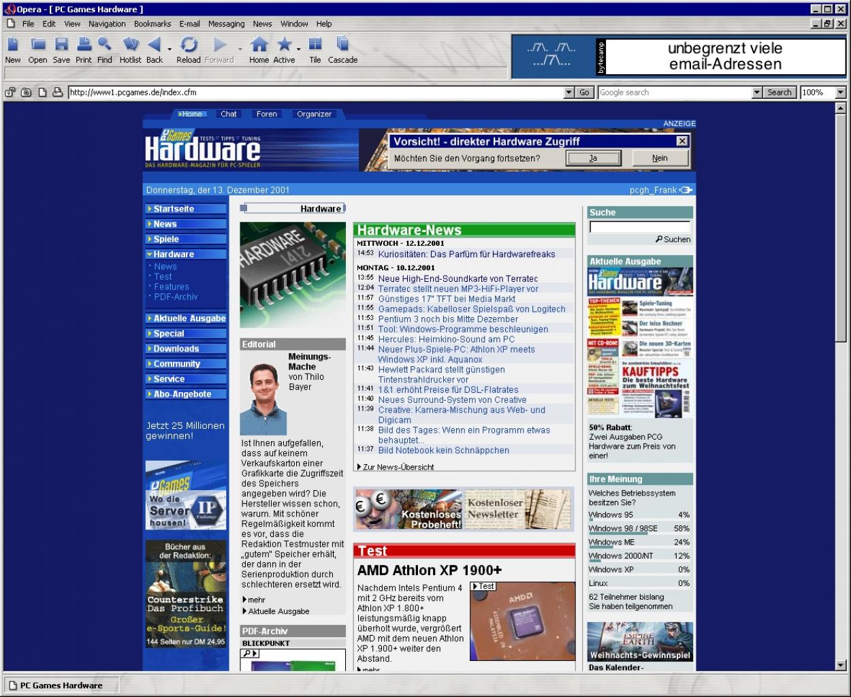Click the Go button
Image resolution: width=851 pixels, height=697 pixels.
[584, 93]
